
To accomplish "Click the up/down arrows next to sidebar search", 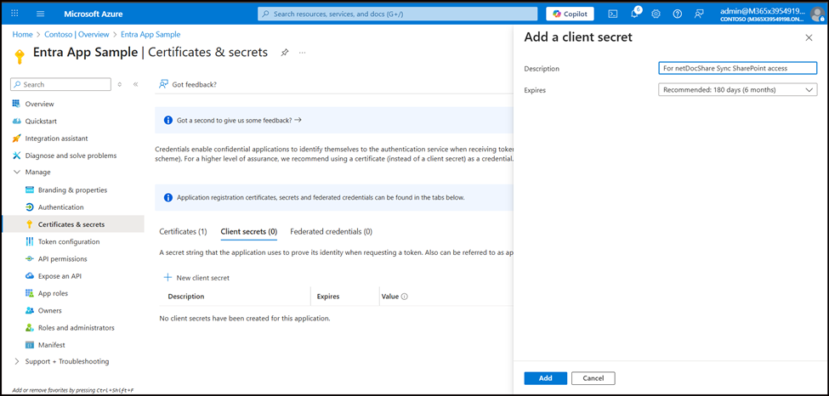I will coord(120,84).
